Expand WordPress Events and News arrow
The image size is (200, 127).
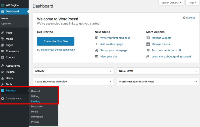(x=196, y=82)
